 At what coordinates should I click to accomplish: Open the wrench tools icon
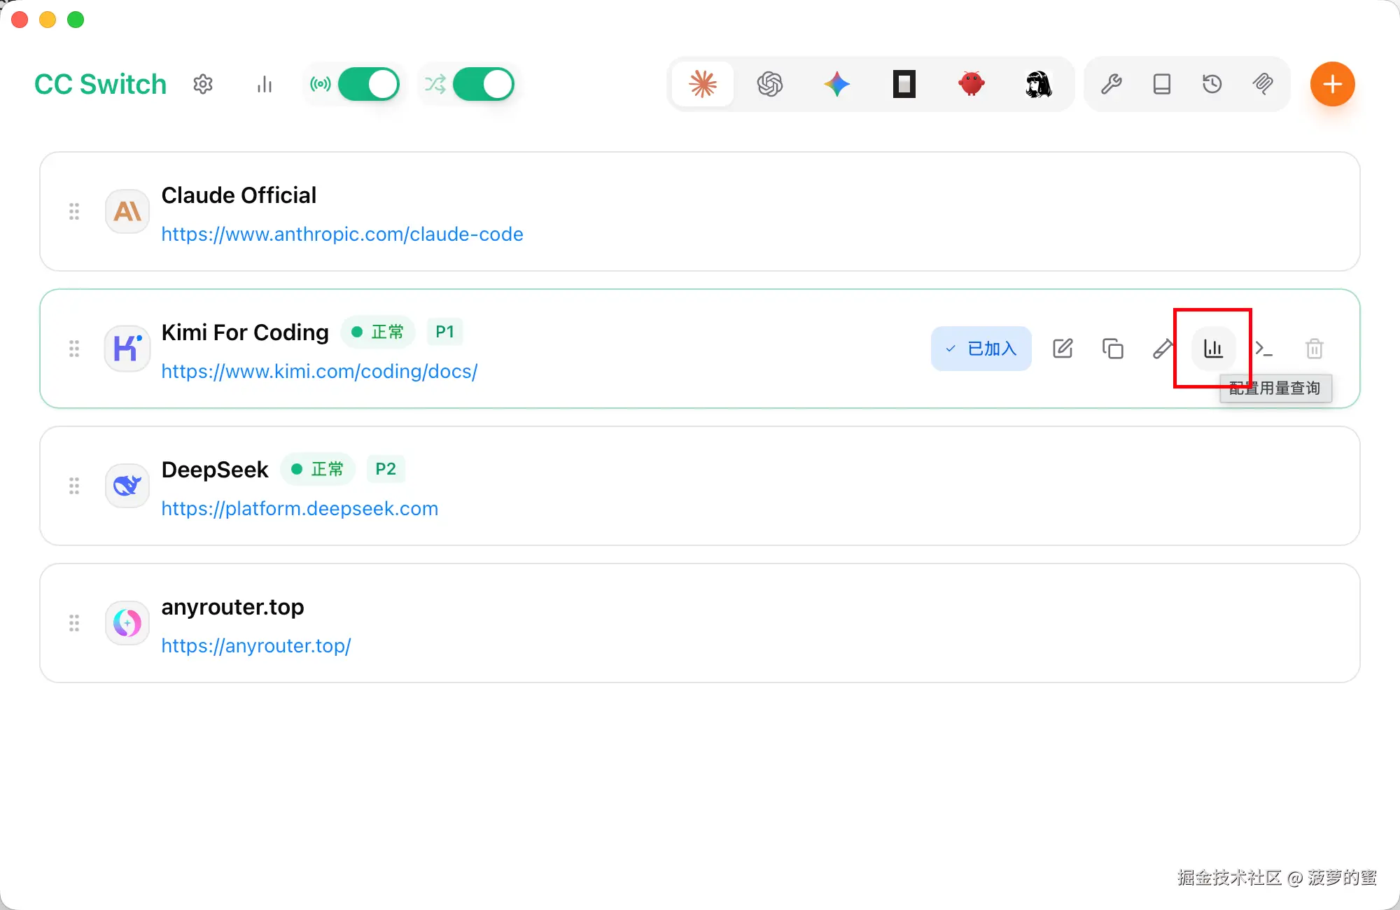pyautogui.click(x=1111, y=84)
